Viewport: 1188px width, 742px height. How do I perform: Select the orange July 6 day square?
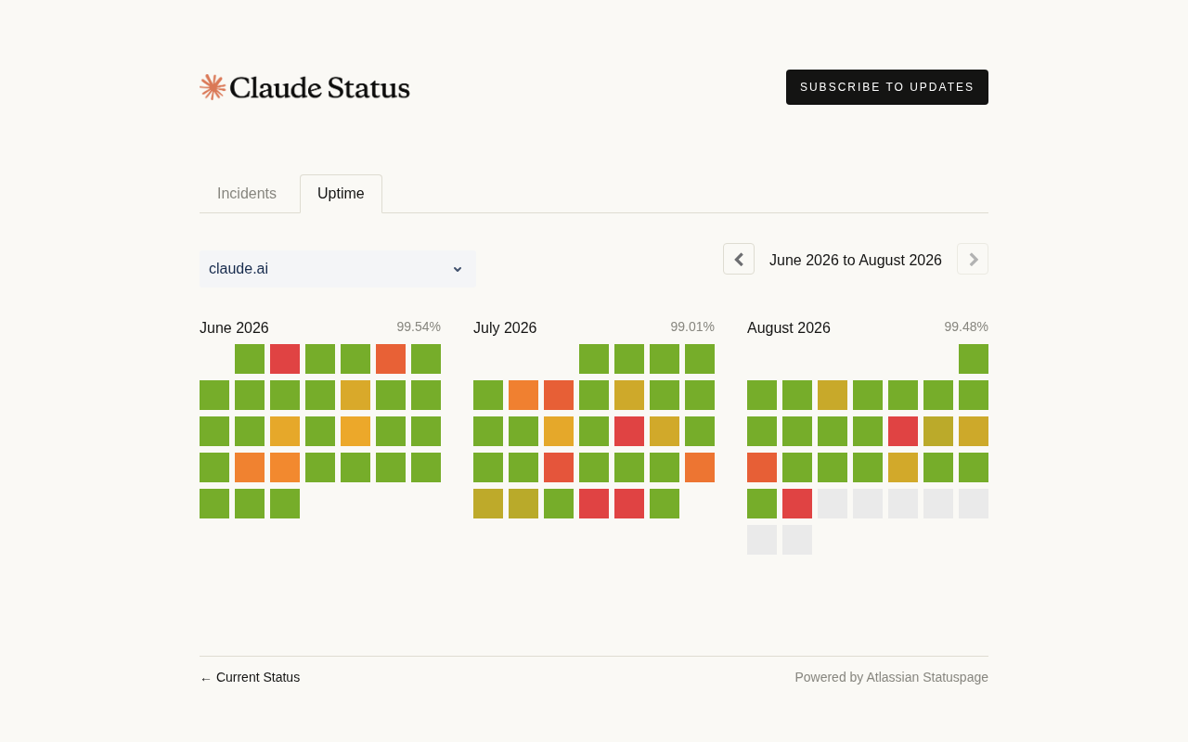coord(523,395)
